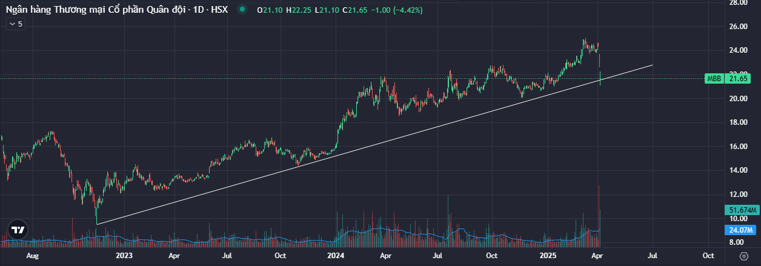The height and width of the screenshot is (266, 761).
Task: Click the volume value label 51.674M
Action: (742, 210)
